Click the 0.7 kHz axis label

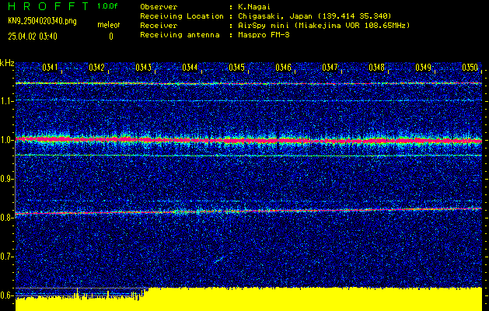tap(7, 257)
